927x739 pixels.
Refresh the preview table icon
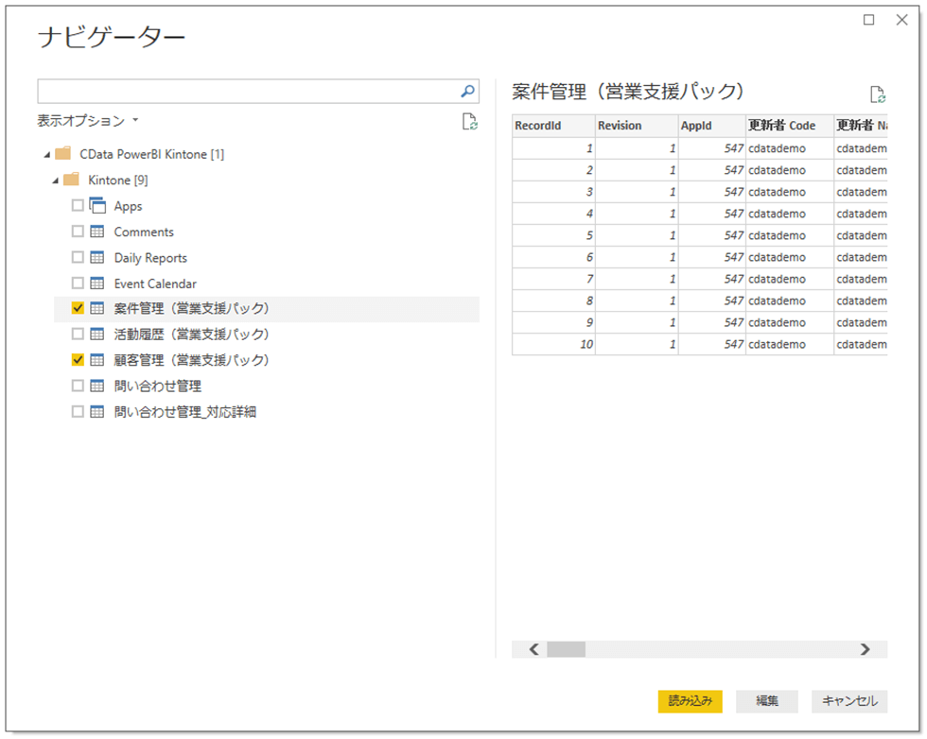878,95
